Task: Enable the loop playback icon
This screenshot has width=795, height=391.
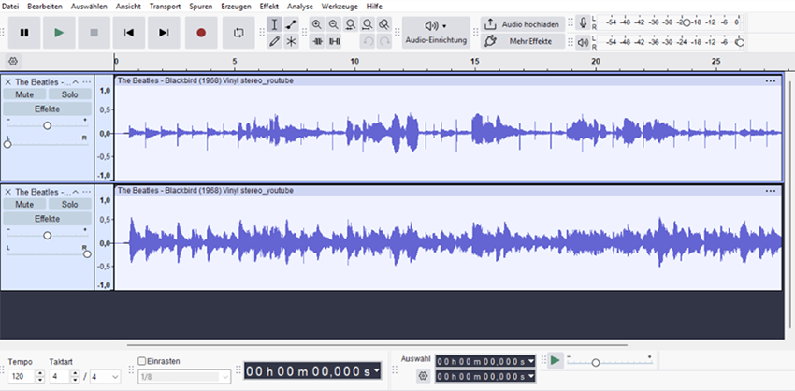Action: point(238,33)
